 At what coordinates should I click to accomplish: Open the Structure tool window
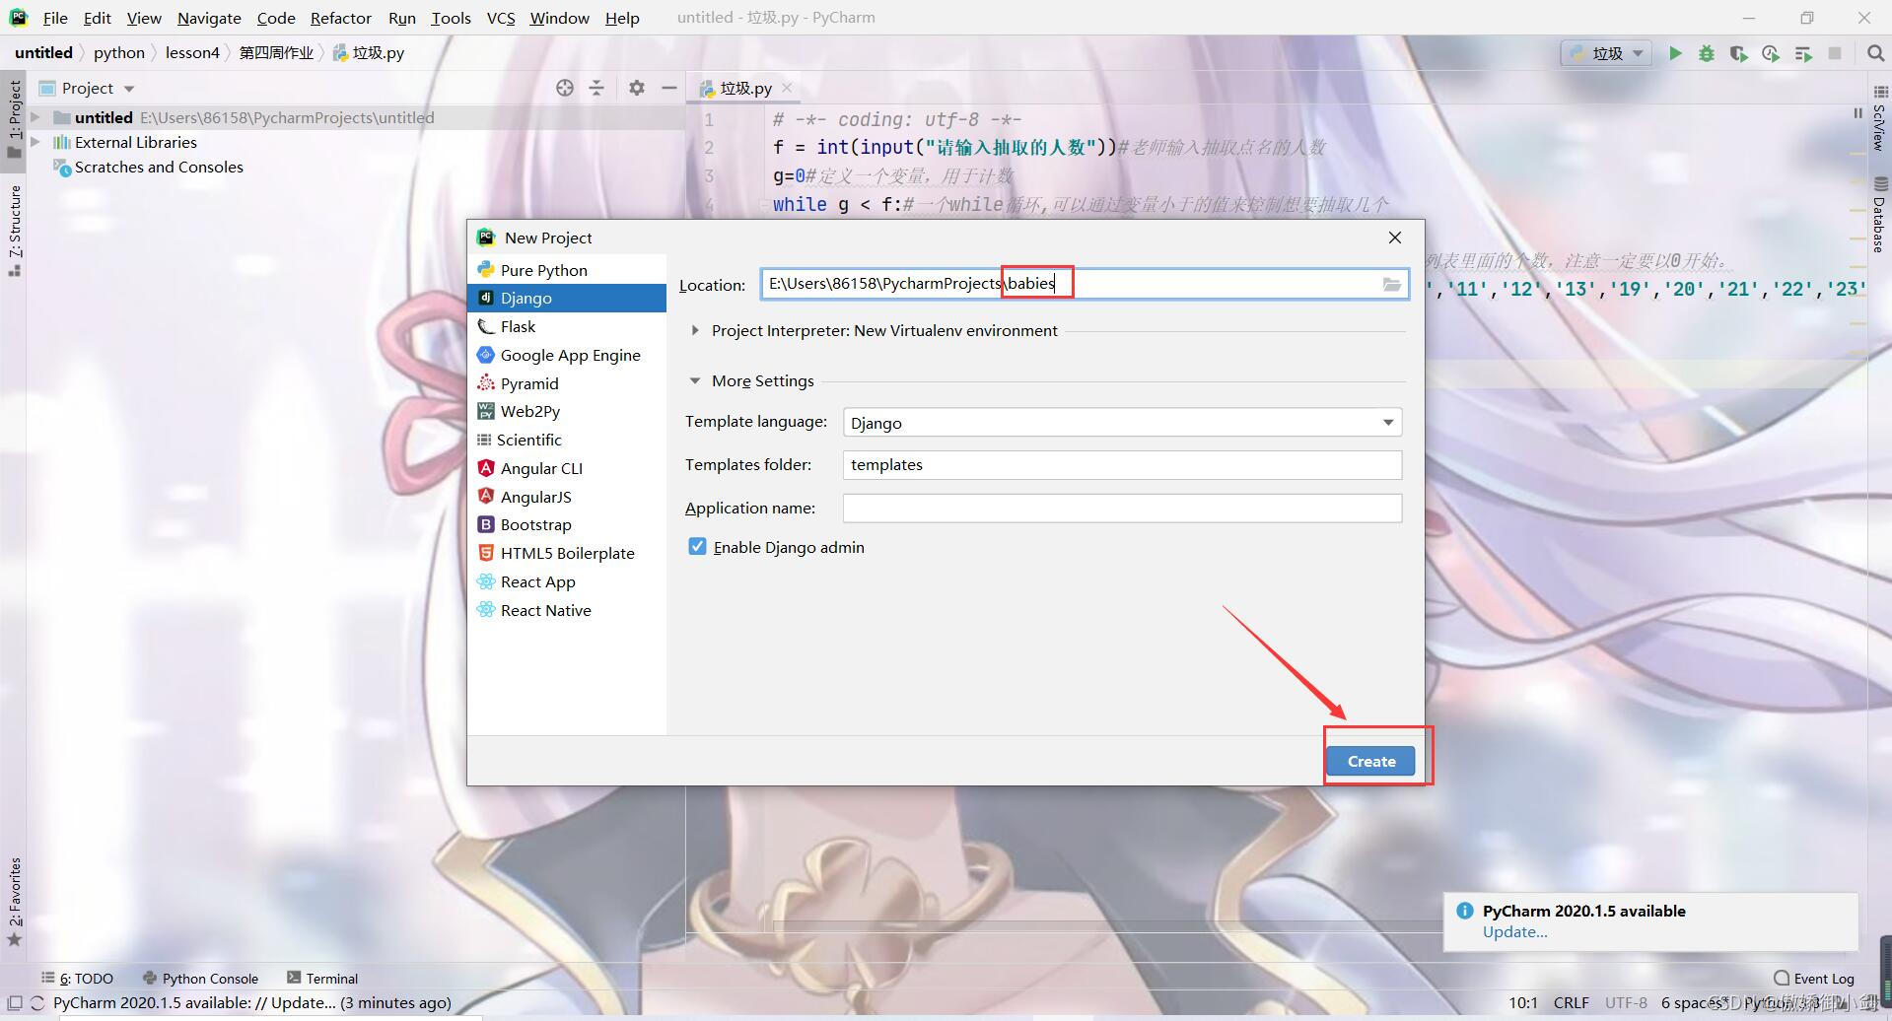pyautogui.click(x=14, y=231)
